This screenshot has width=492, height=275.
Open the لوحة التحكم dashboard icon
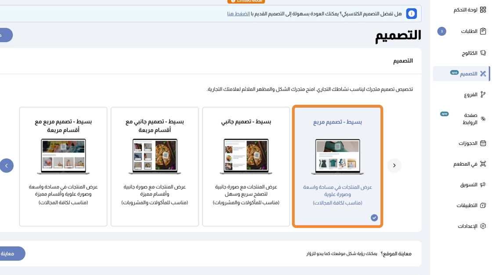pyautogui.click(x=483, y=10)
